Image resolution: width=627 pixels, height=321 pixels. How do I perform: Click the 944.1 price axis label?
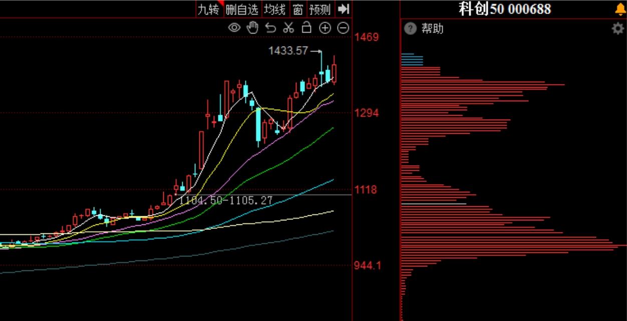(368, 265)
